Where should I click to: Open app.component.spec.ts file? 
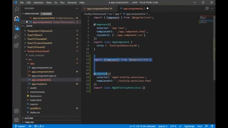pos(51,76)
